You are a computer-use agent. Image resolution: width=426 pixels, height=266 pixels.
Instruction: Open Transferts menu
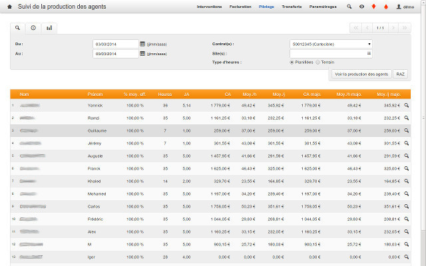click(292, 7)
